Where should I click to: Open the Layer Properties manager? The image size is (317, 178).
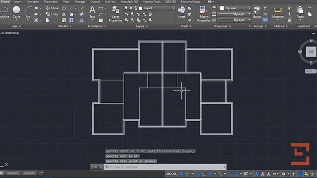point(115,14)
